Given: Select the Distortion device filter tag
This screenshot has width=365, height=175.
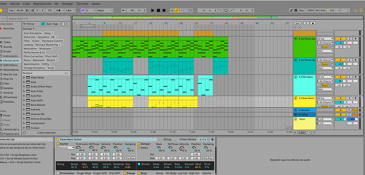Looking at the screenshot, I should pyautogui.click(x=29, y=37).
